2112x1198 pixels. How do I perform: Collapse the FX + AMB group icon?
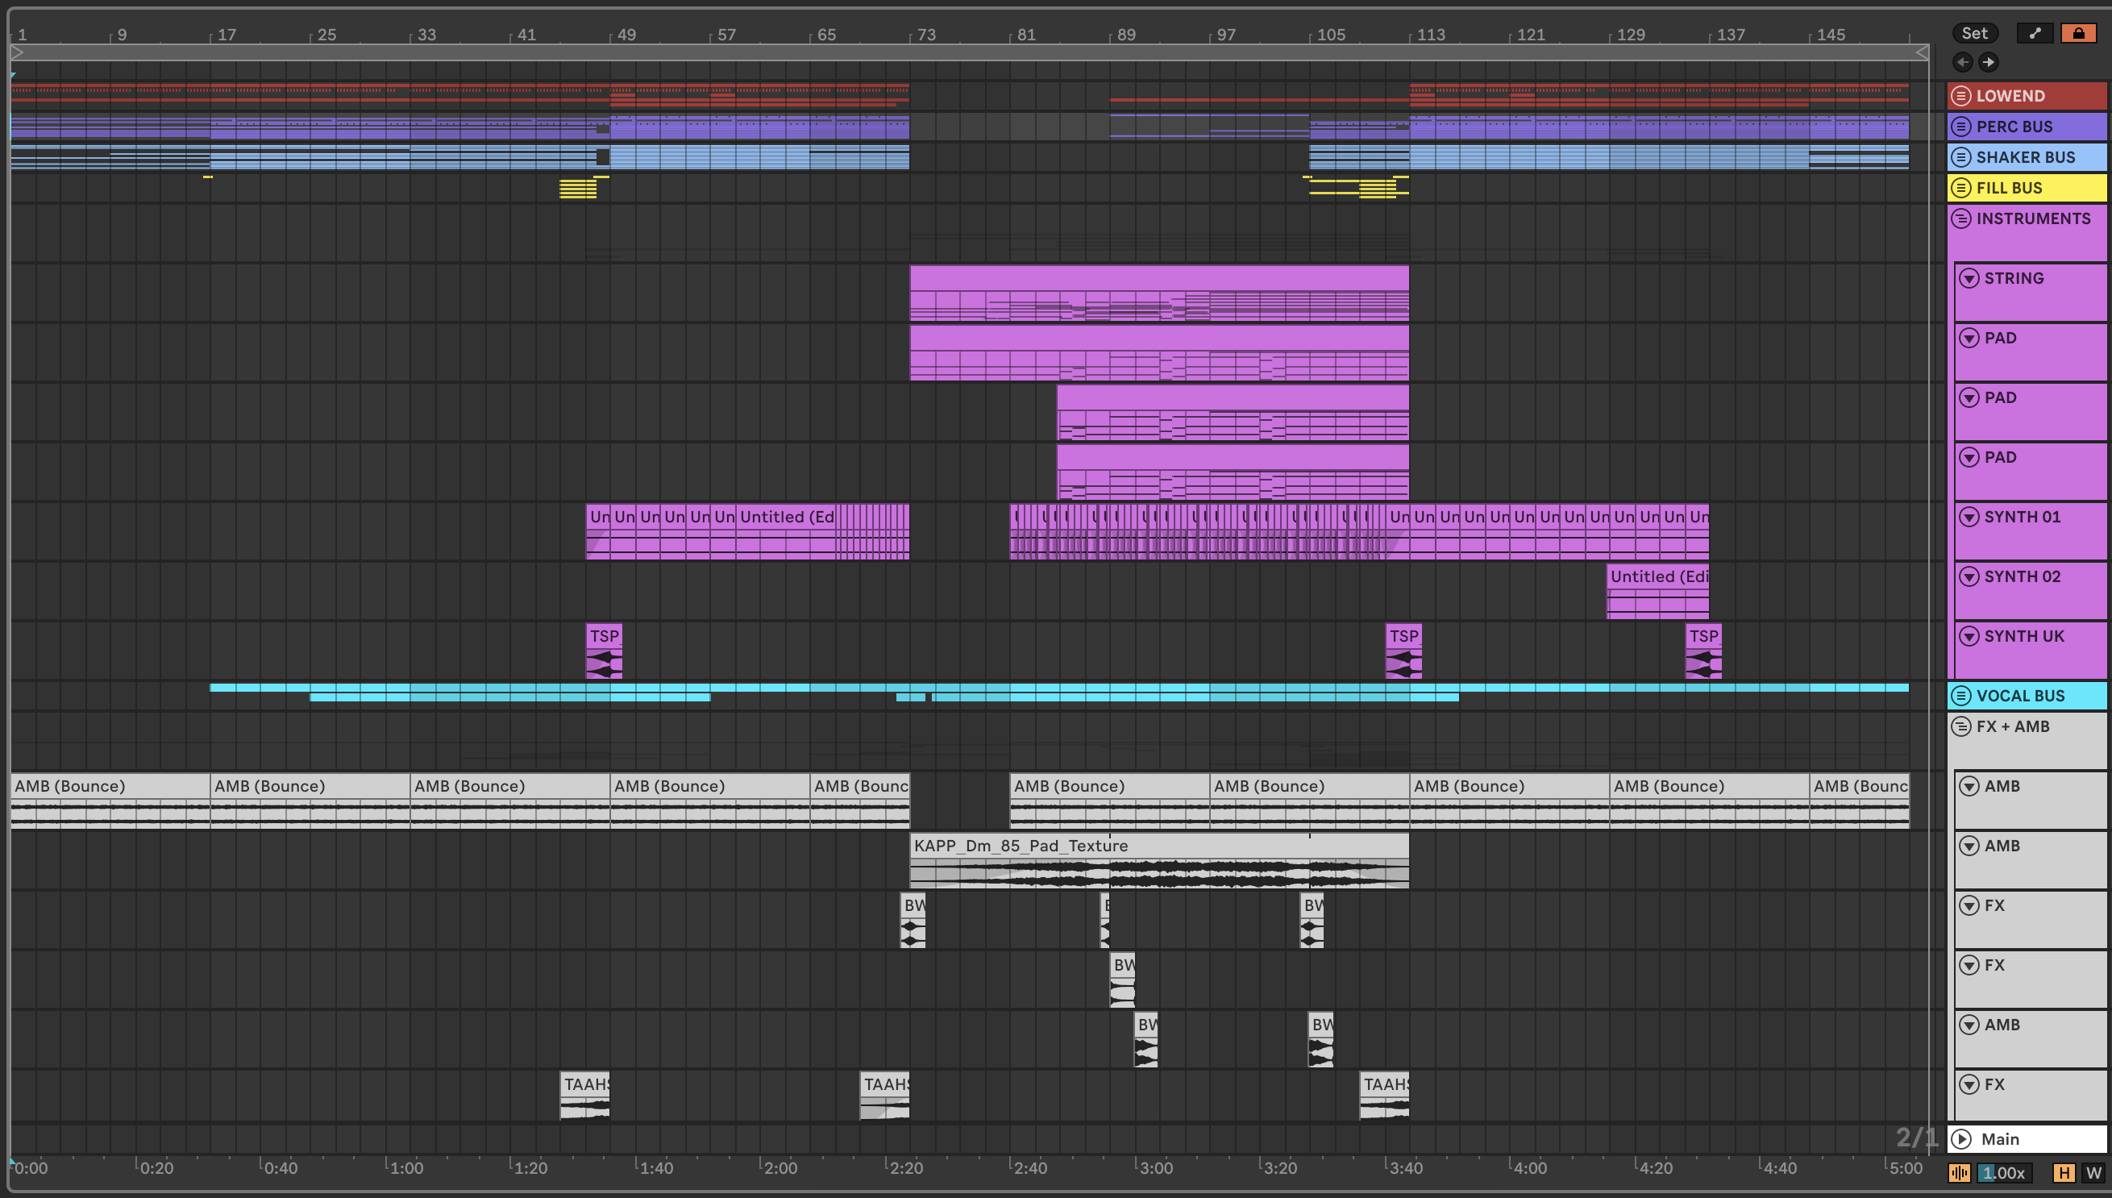[x=1961, y=726]
